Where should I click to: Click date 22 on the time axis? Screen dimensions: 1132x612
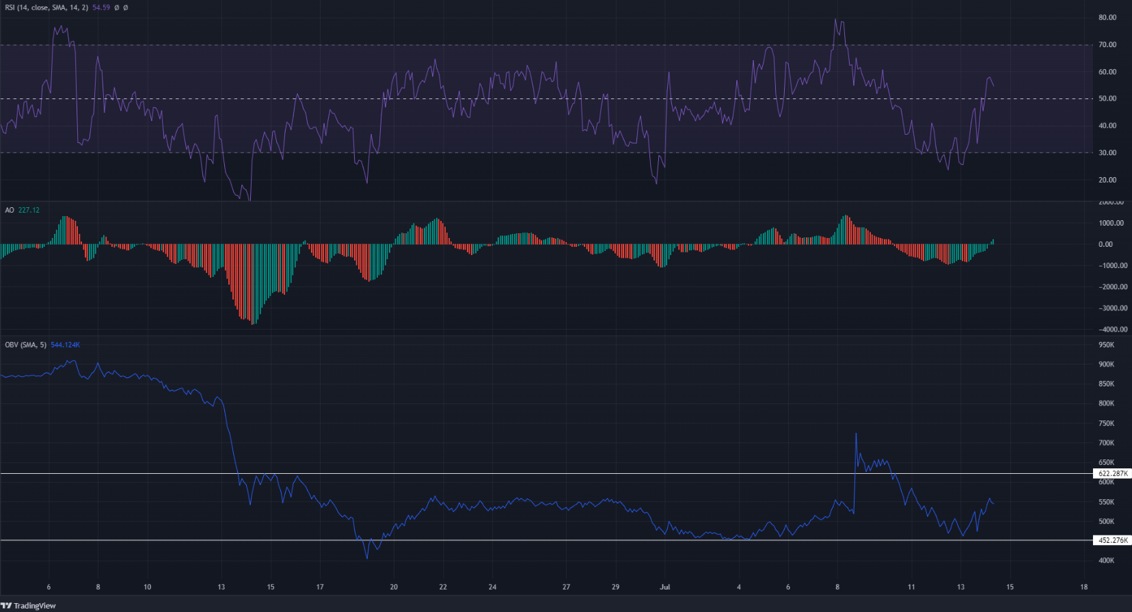443,587
